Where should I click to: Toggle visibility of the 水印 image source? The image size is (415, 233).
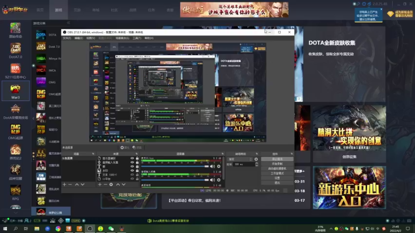click(132, 170)
